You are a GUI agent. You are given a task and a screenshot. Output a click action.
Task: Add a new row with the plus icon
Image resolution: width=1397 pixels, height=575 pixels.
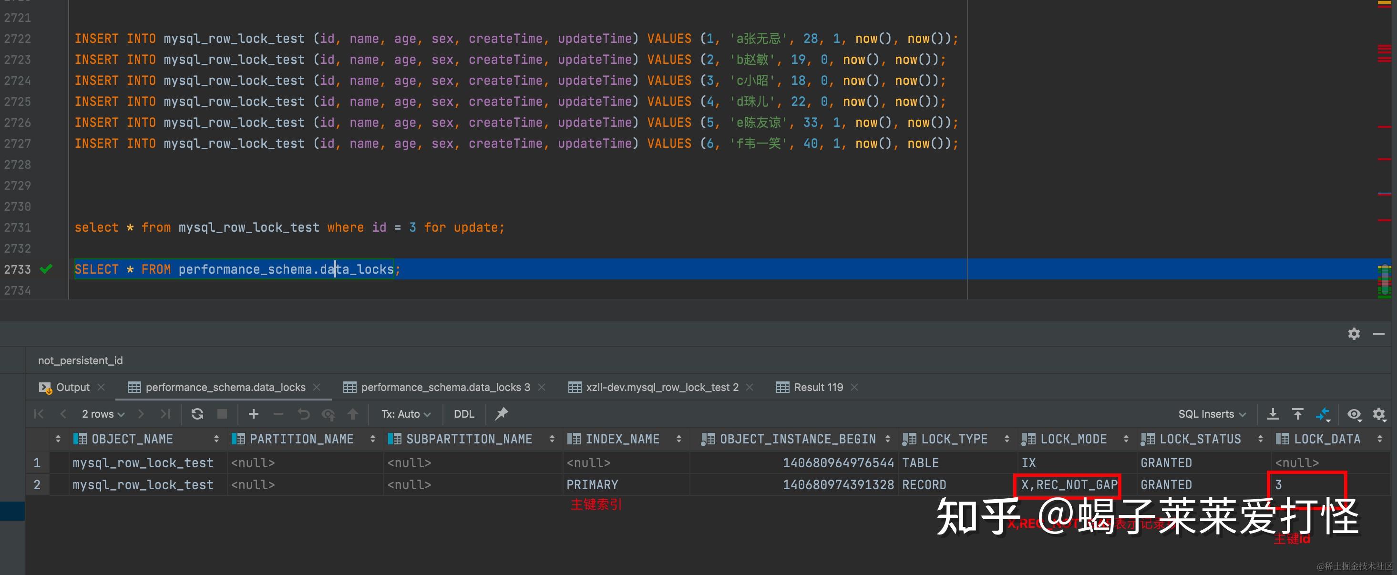pyautogui.click(x=253, y=414)
